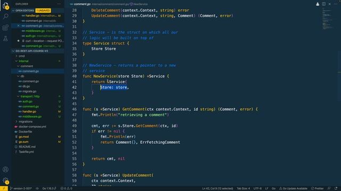Click the person icon in the editor title bar
This screenshot has height=191, width=341.
tap(318, 4)
